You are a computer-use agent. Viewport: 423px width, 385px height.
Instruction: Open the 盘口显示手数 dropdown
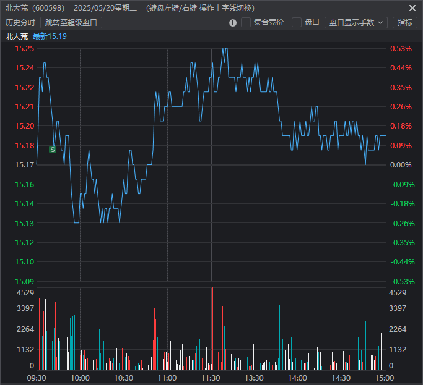tap(355, 22)
